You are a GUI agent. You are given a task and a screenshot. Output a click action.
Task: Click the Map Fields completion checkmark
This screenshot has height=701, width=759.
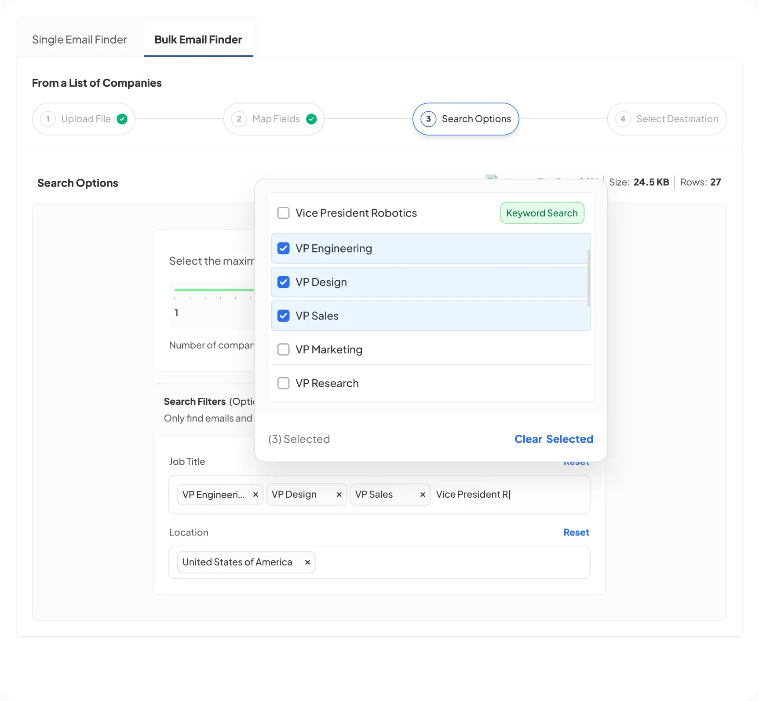[312, 118]
